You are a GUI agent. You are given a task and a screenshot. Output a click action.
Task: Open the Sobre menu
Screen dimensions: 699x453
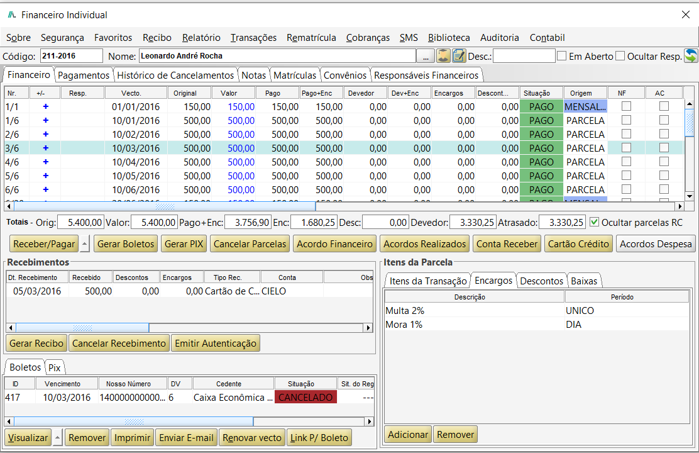coord(18,38)
